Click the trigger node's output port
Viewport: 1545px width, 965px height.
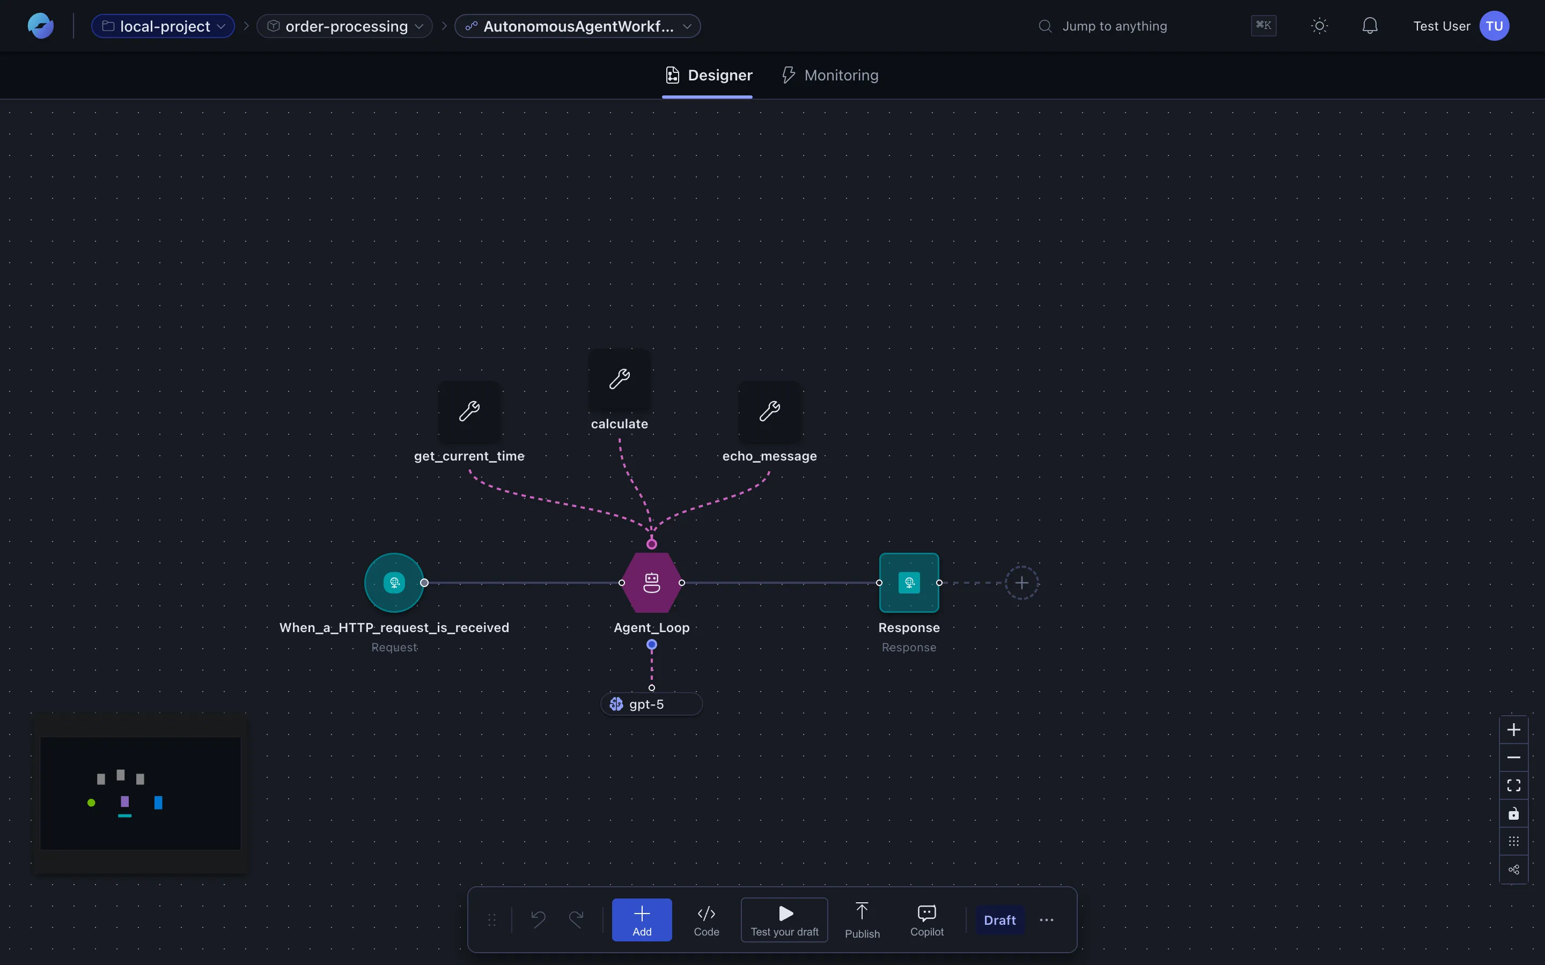point(424,583)
